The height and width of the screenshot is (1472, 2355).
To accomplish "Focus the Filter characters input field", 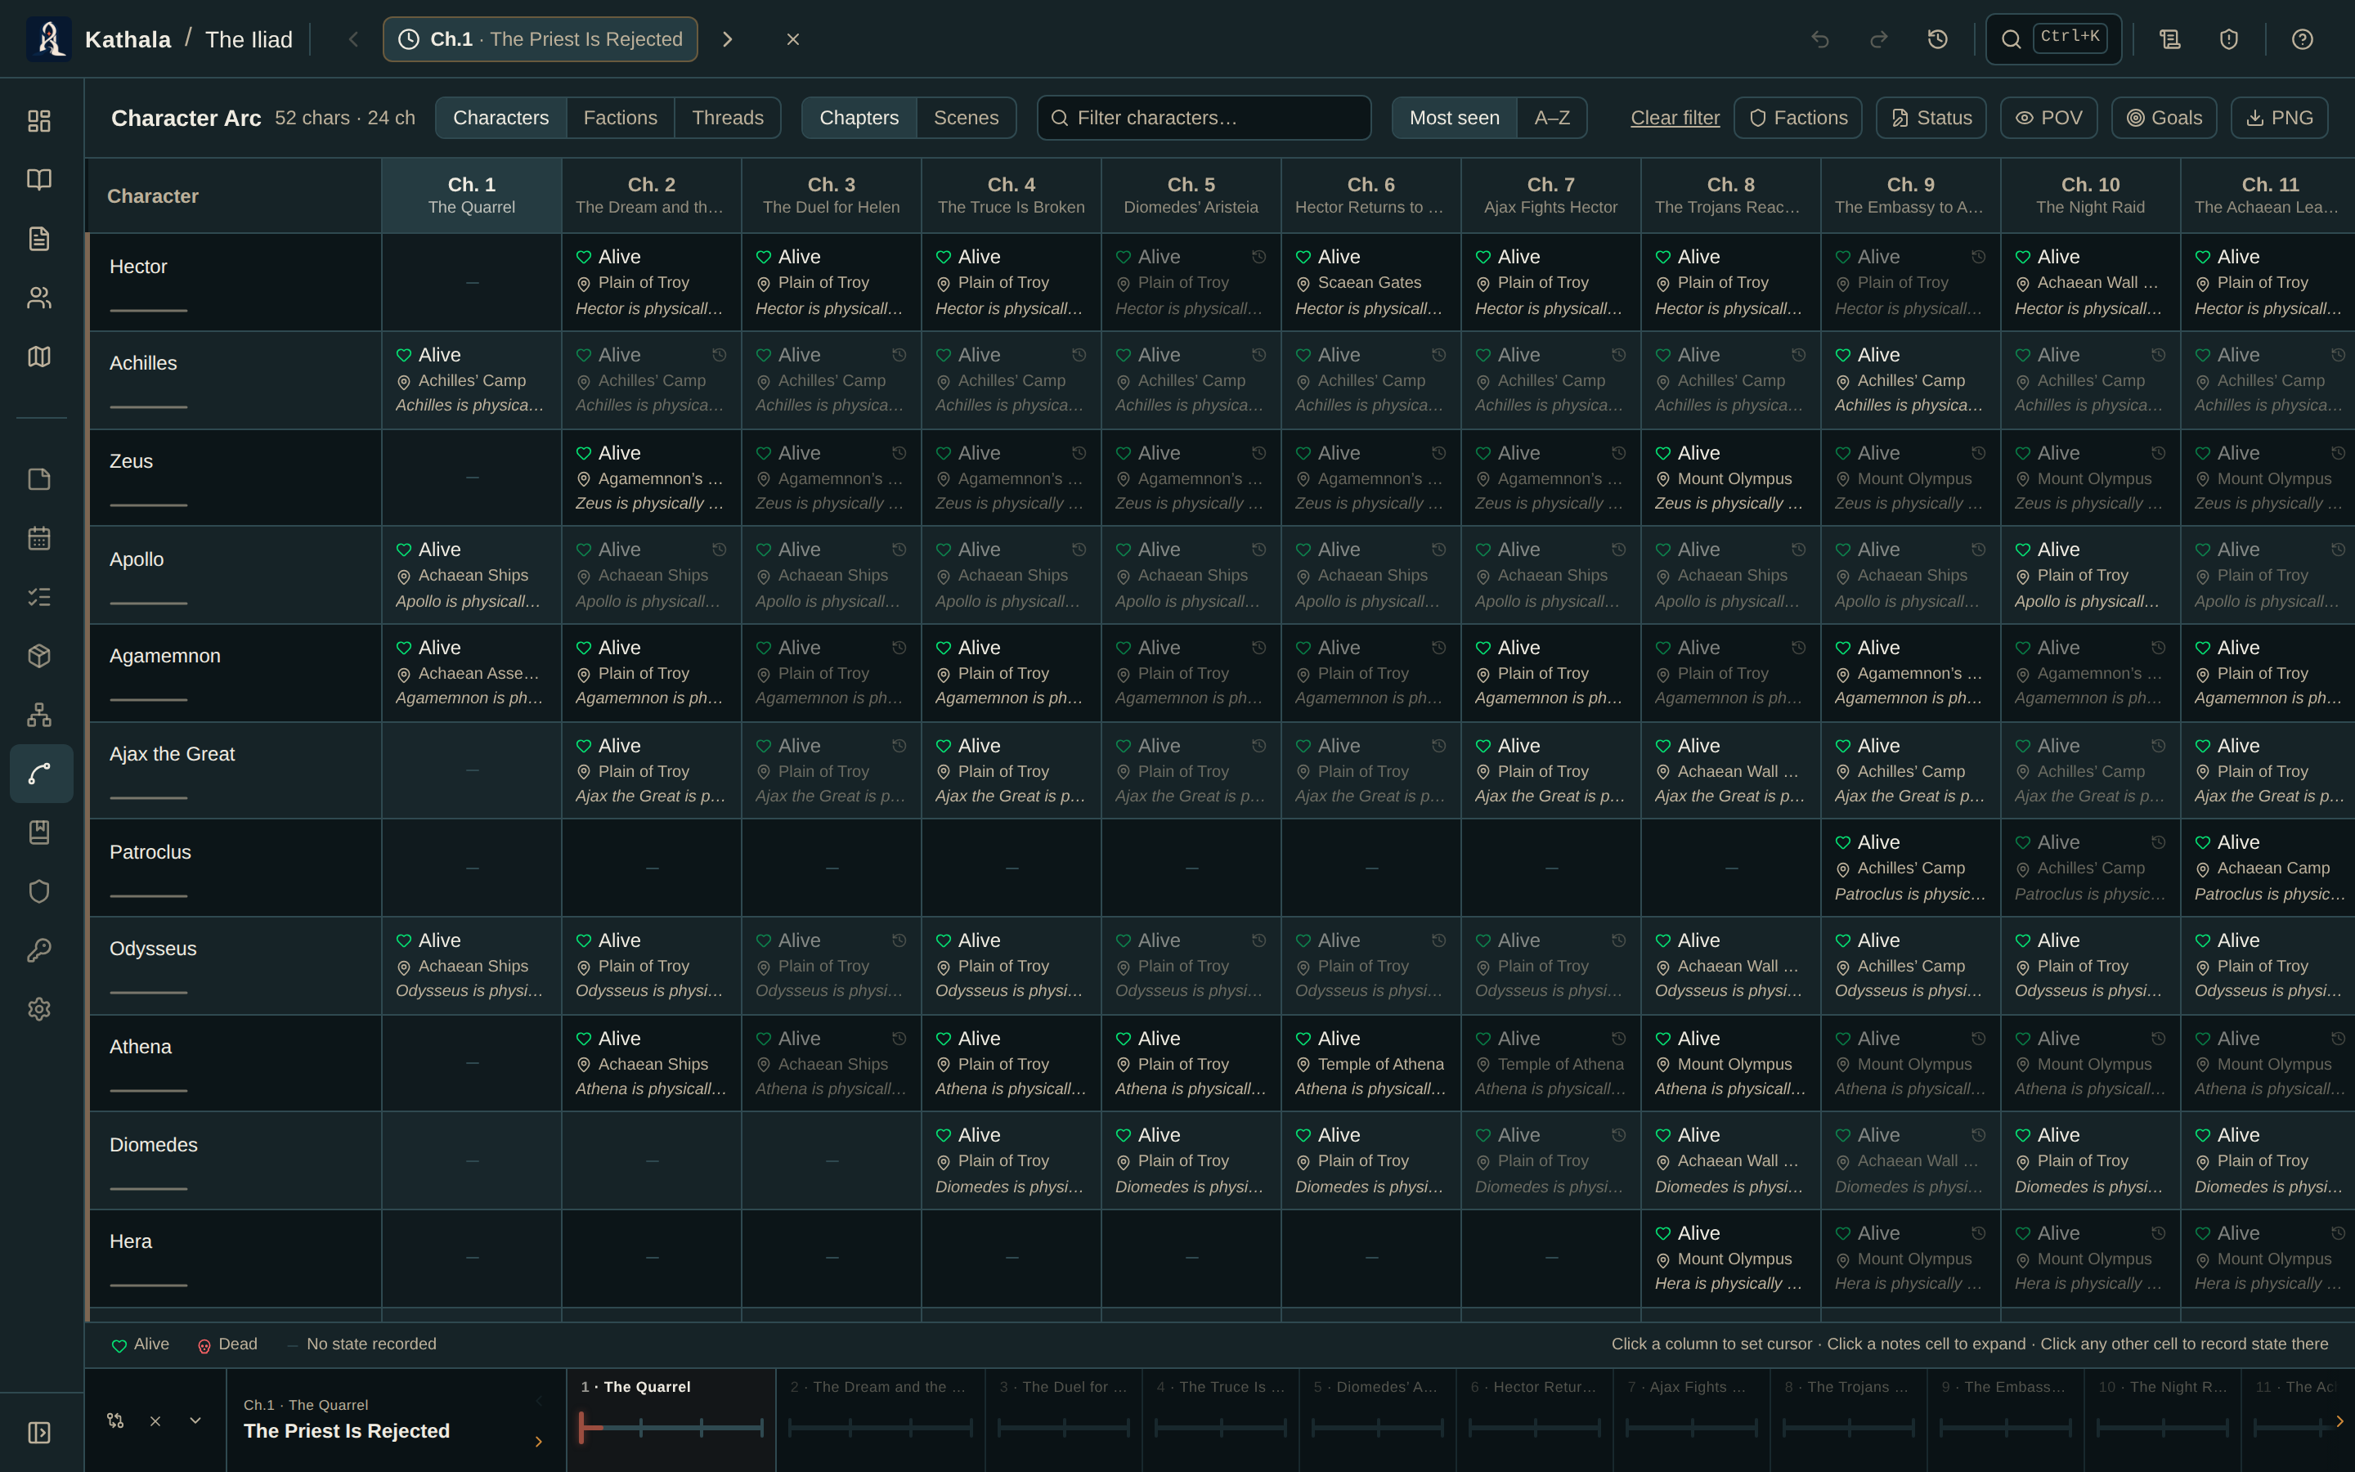I will coord(1204,118).
